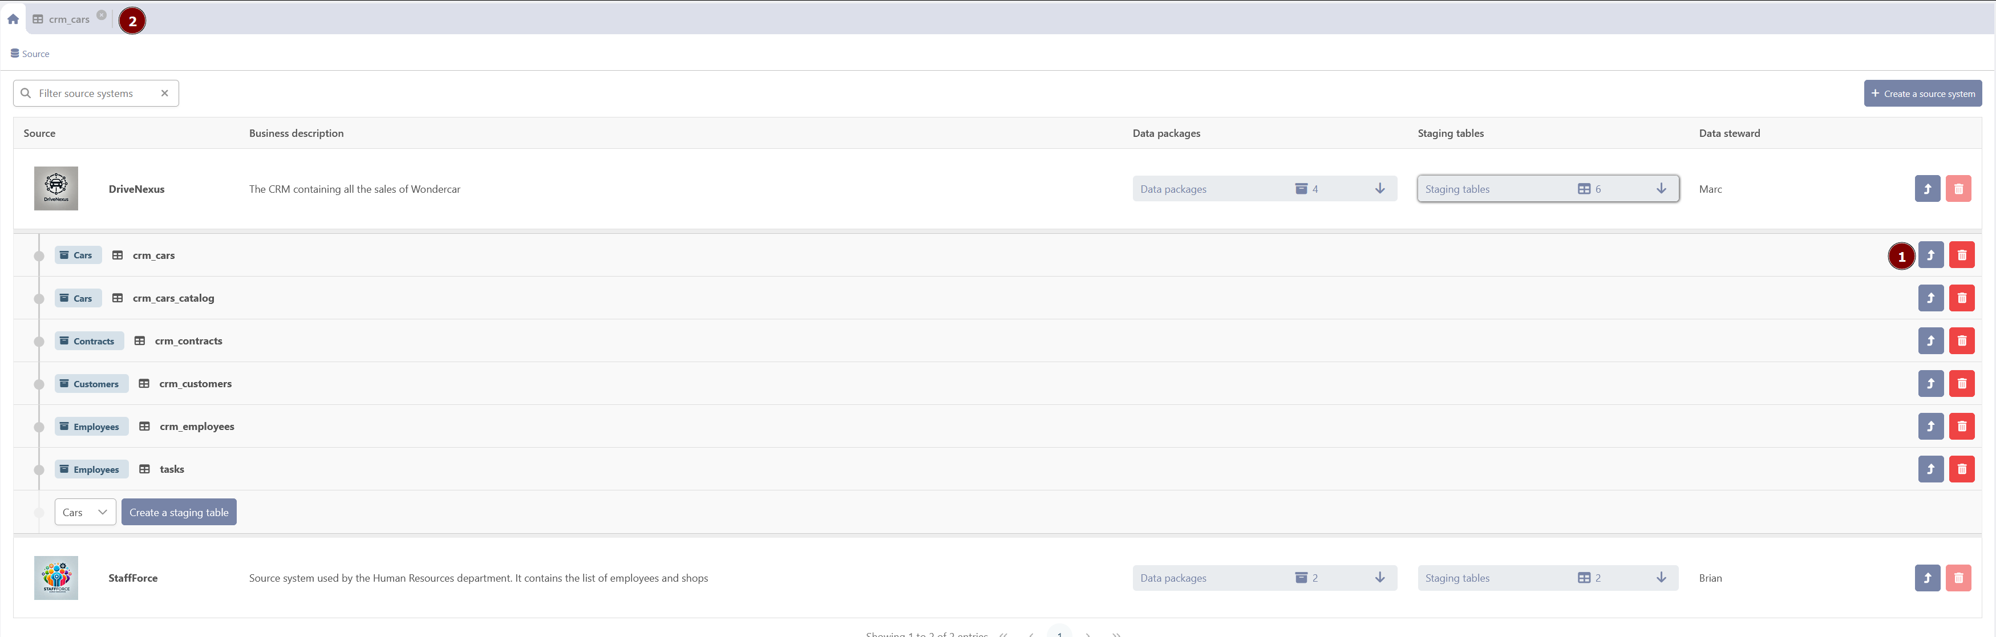Screen dimensions: 1996x637
Task: Open StaffForce logo thumbnail
Action: click(x=56, y=577)
